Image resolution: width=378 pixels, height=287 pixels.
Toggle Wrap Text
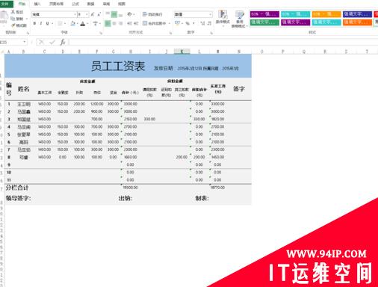click(152, 14)
